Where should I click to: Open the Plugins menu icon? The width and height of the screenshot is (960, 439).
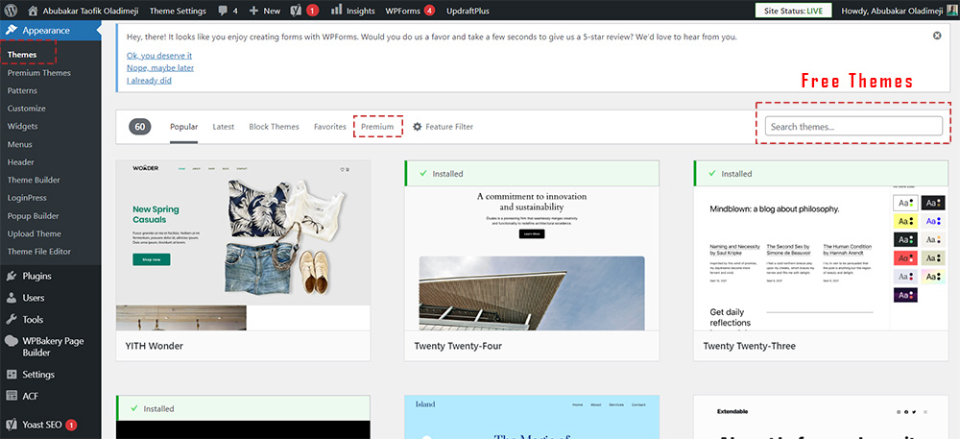pyautogui.click(x=12, y=276)
